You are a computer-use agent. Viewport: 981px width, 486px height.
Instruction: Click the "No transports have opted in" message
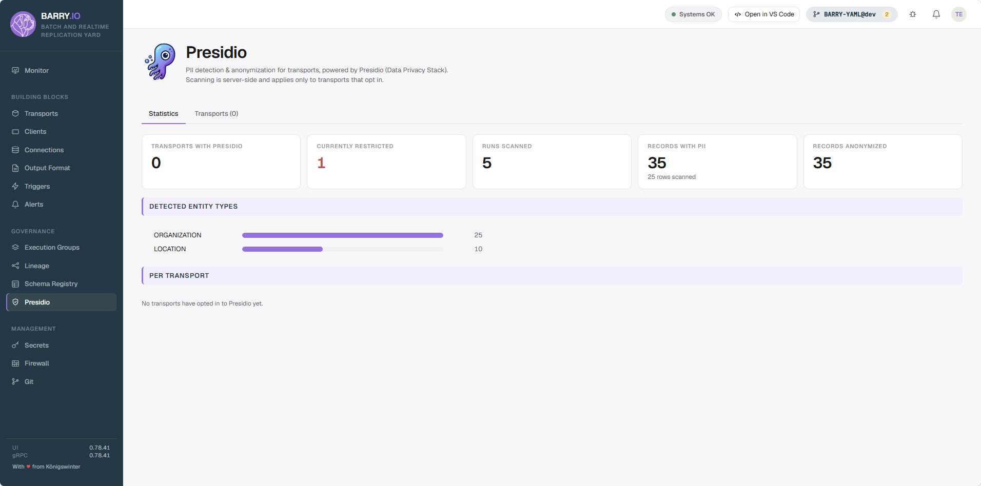202,303
